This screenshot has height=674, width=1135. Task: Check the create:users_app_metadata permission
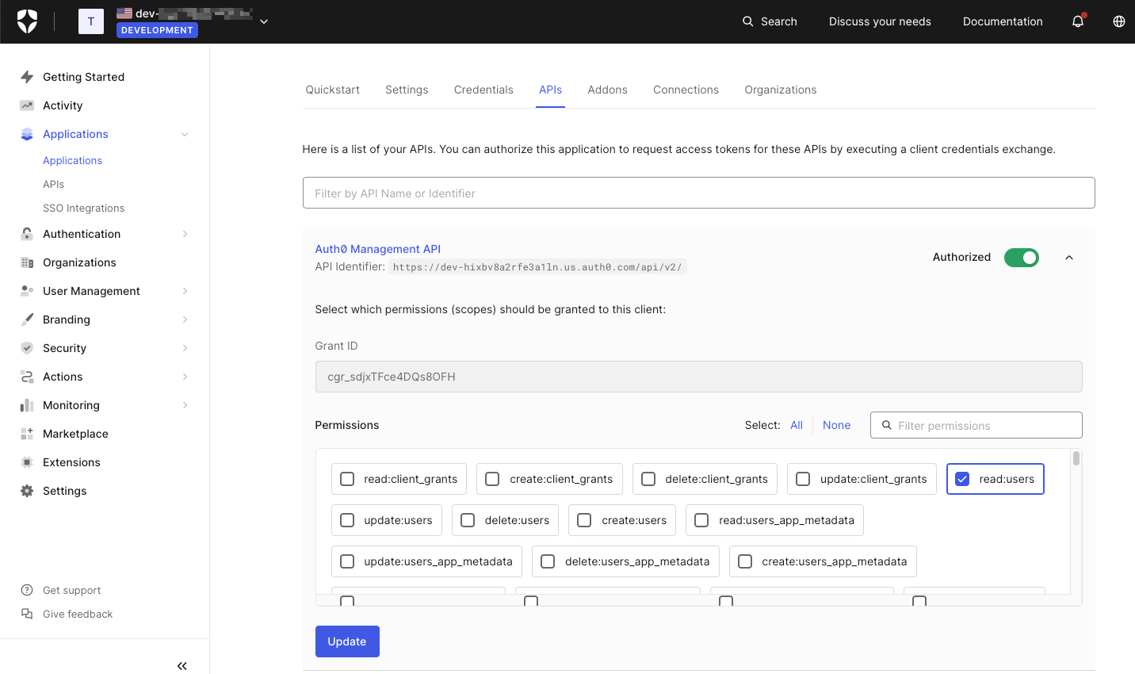click(x=745, y=561)
